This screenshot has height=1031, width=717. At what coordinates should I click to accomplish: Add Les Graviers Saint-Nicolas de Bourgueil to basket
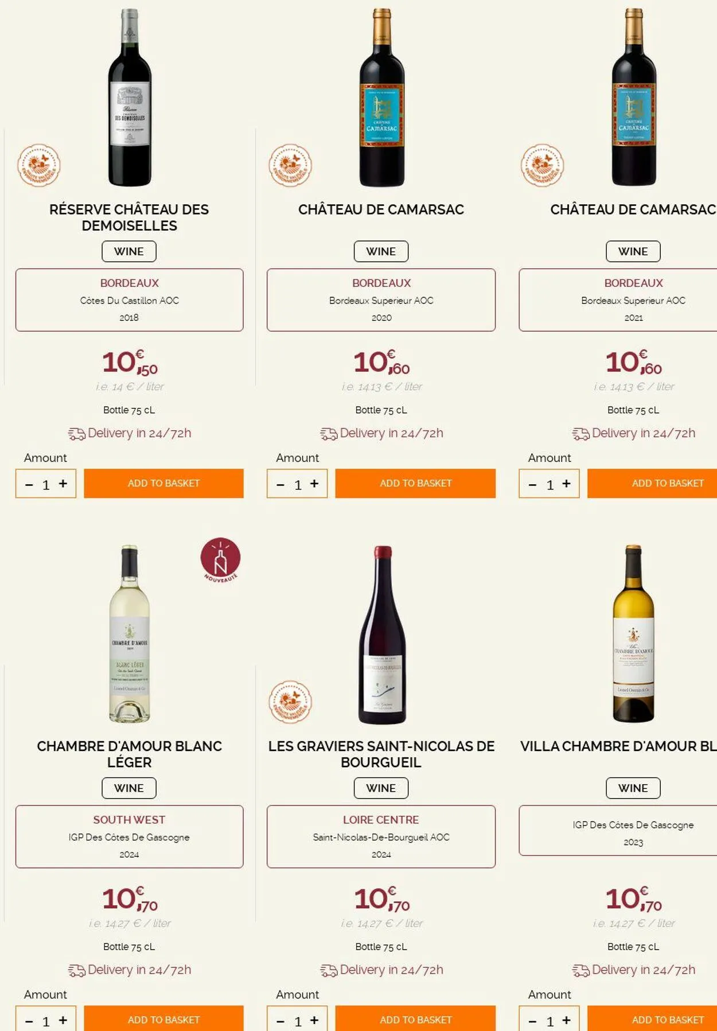point(415,1020)
